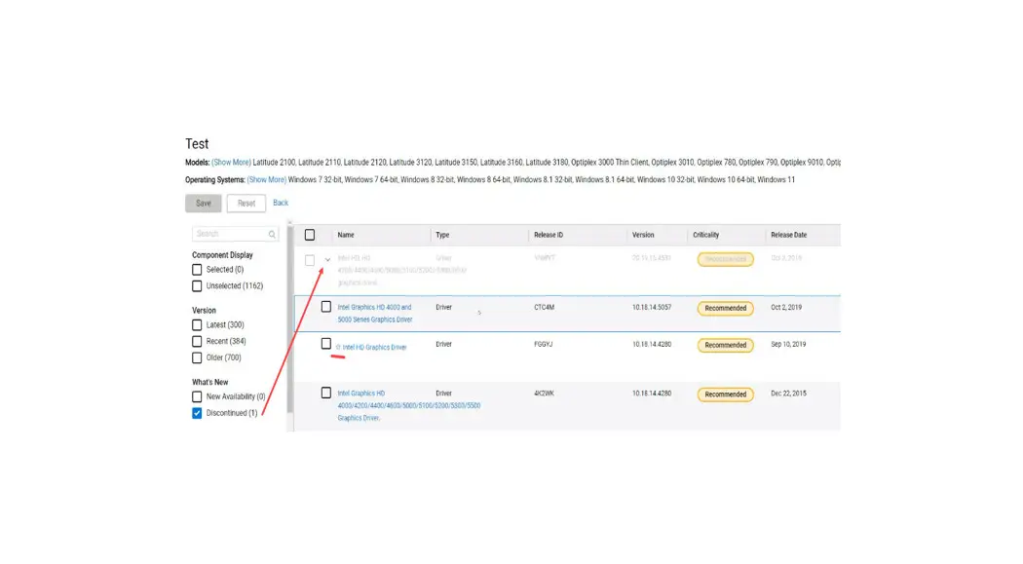The height and width of the screenshot is (564, 1023).
Task: Sort by the Release Date column header
Action: 788,235
